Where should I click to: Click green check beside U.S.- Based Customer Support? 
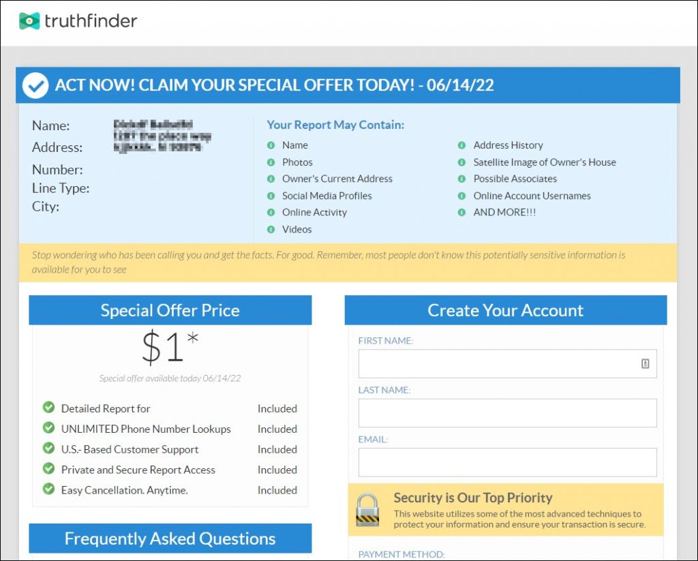point(48,448)
